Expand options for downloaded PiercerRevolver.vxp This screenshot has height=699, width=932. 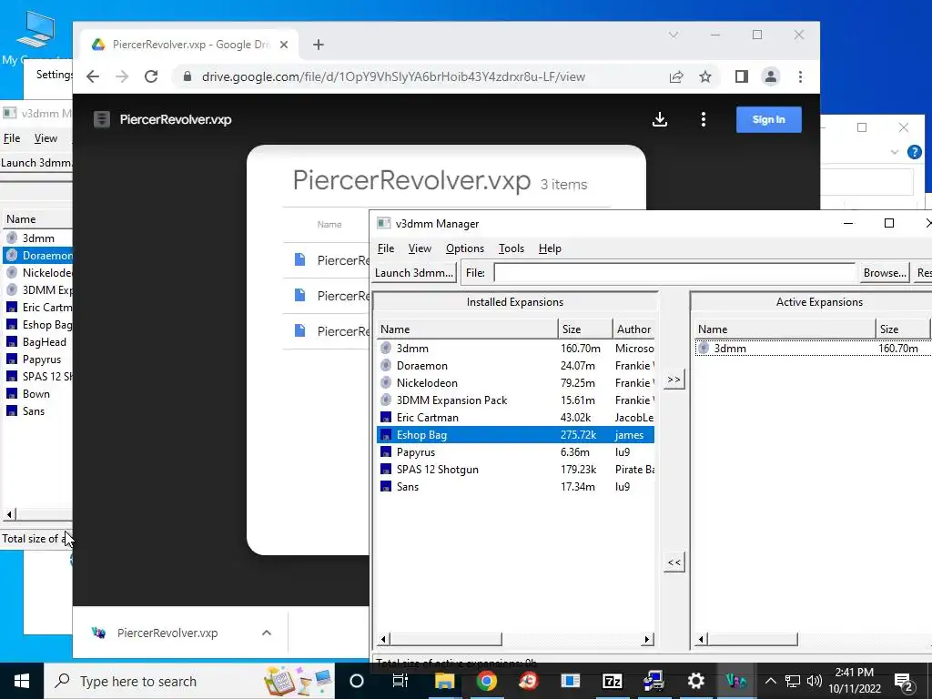coord(267,633)
